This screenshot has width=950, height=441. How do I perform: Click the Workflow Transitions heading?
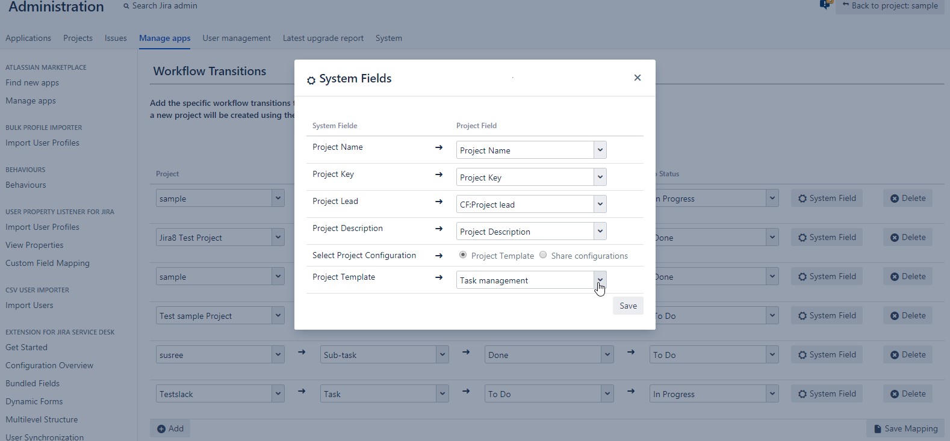click(x=210, y=71)
